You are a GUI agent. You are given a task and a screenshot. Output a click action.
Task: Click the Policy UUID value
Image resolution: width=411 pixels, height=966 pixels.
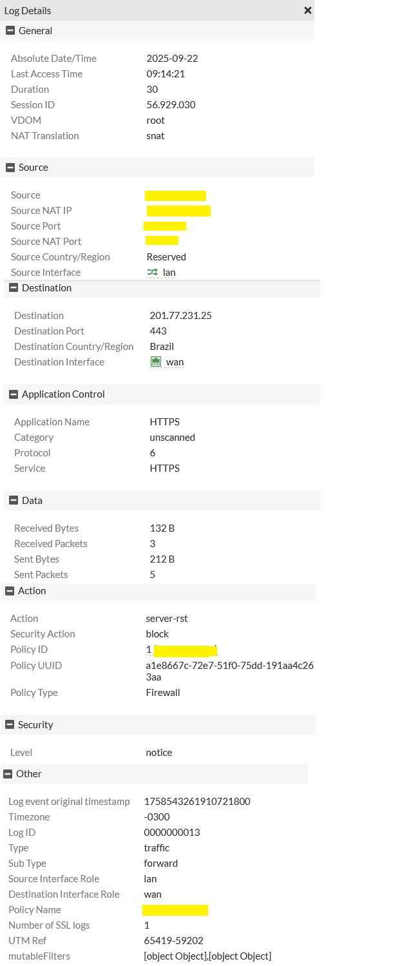[x=229, y=671]
